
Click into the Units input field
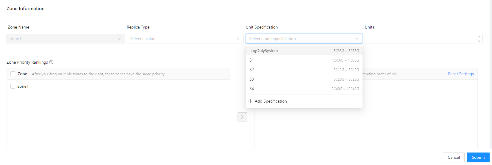(420, 39)
